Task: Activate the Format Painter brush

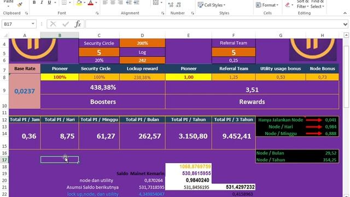Action: click(x=20, y=5)
